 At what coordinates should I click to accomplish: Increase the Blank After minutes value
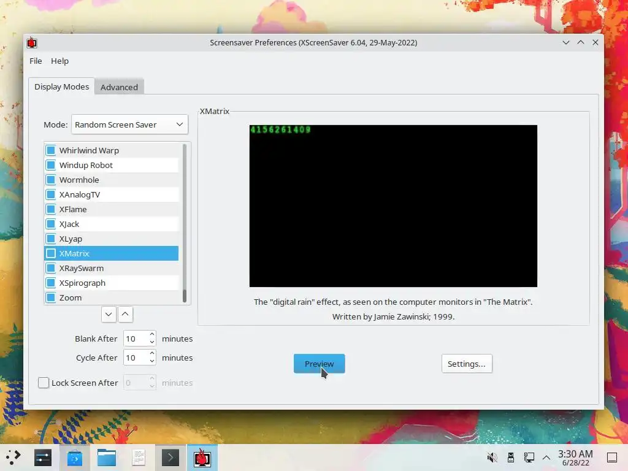152,334
